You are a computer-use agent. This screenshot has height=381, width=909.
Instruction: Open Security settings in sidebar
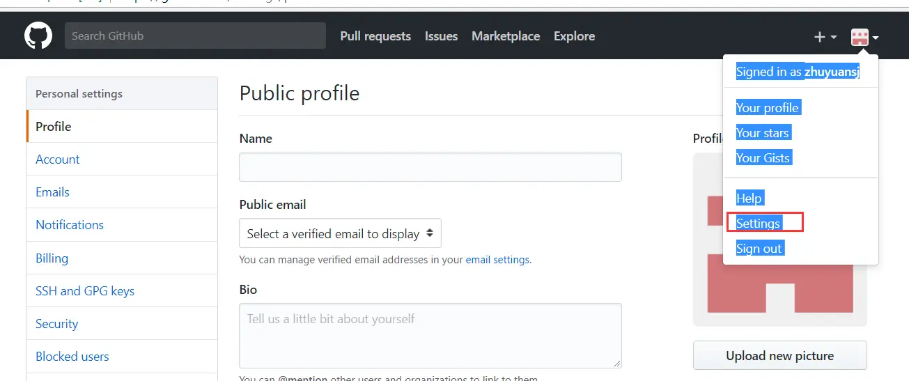[122, 323]
